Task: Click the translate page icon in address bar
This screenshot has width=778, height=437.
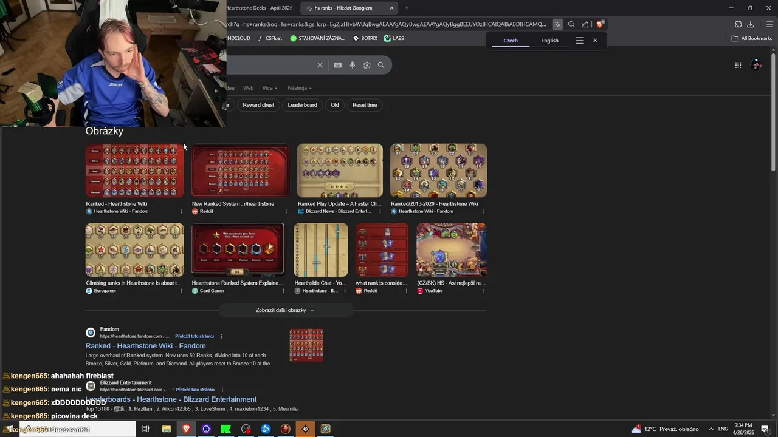Action: 557,24
